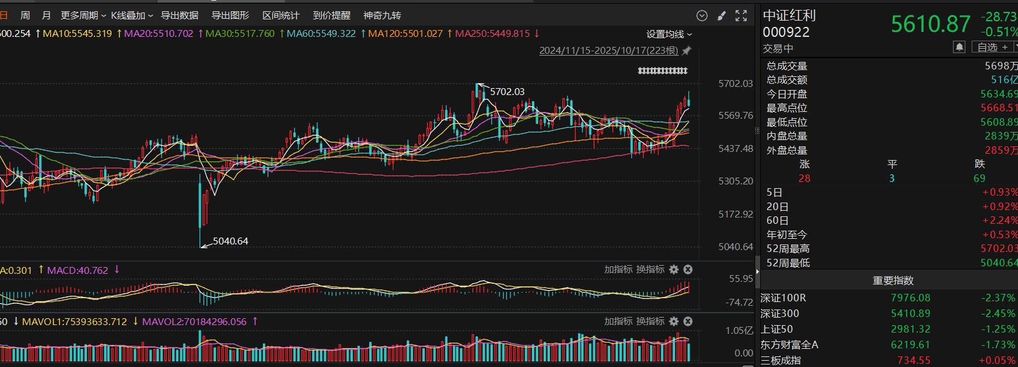Open the circled down-arrow menu icon
This screenshot has width=1018, height=367.
click(702, 16)
